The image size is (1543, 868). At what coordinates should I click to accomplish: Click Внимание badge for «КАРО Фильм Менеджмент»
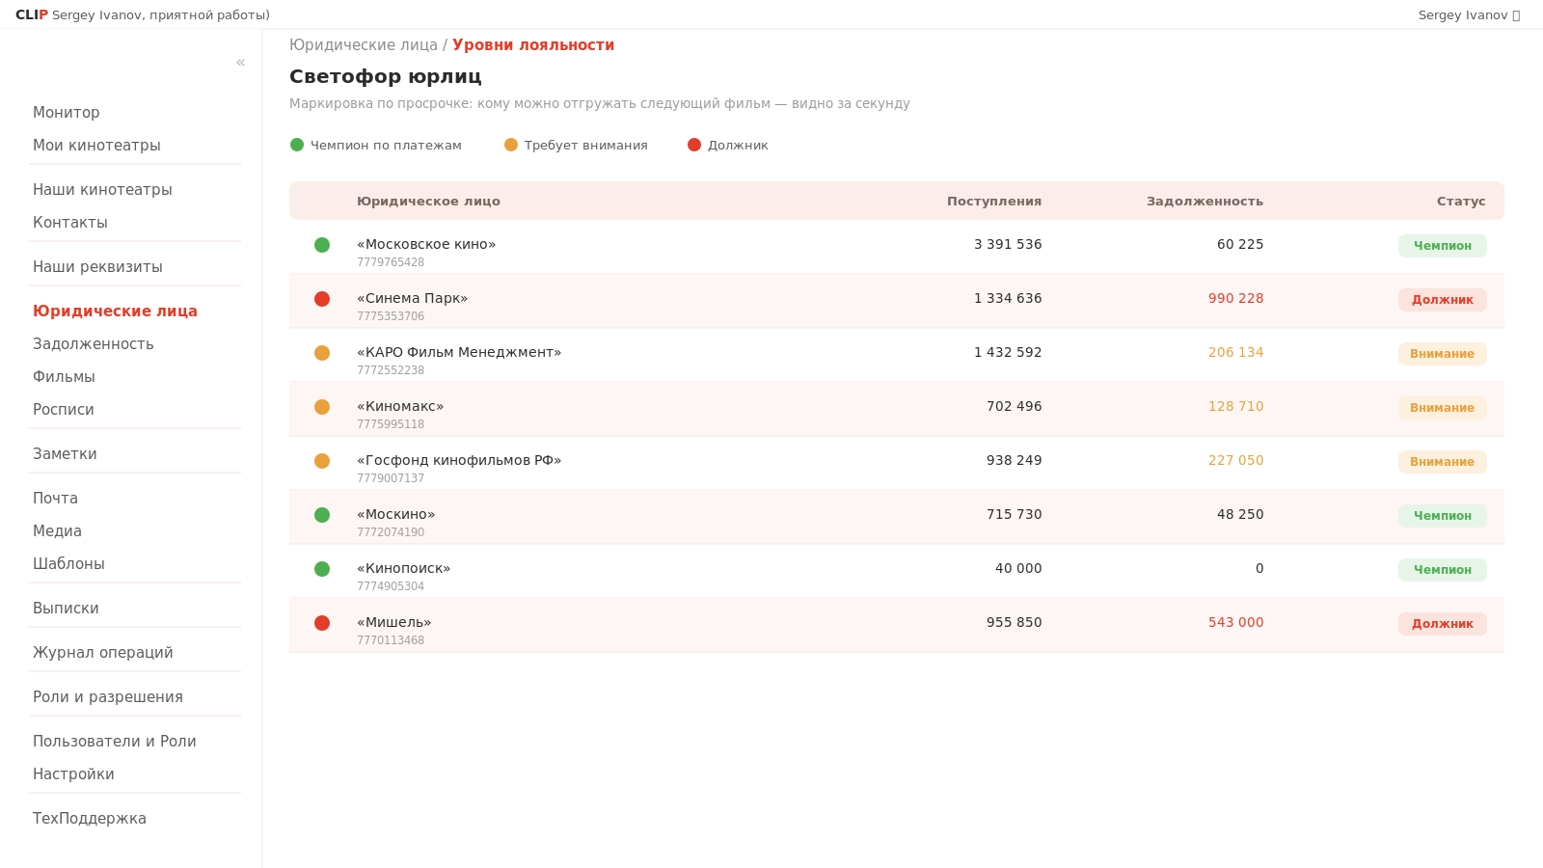pyautogui.click(x=1443, y=354)
